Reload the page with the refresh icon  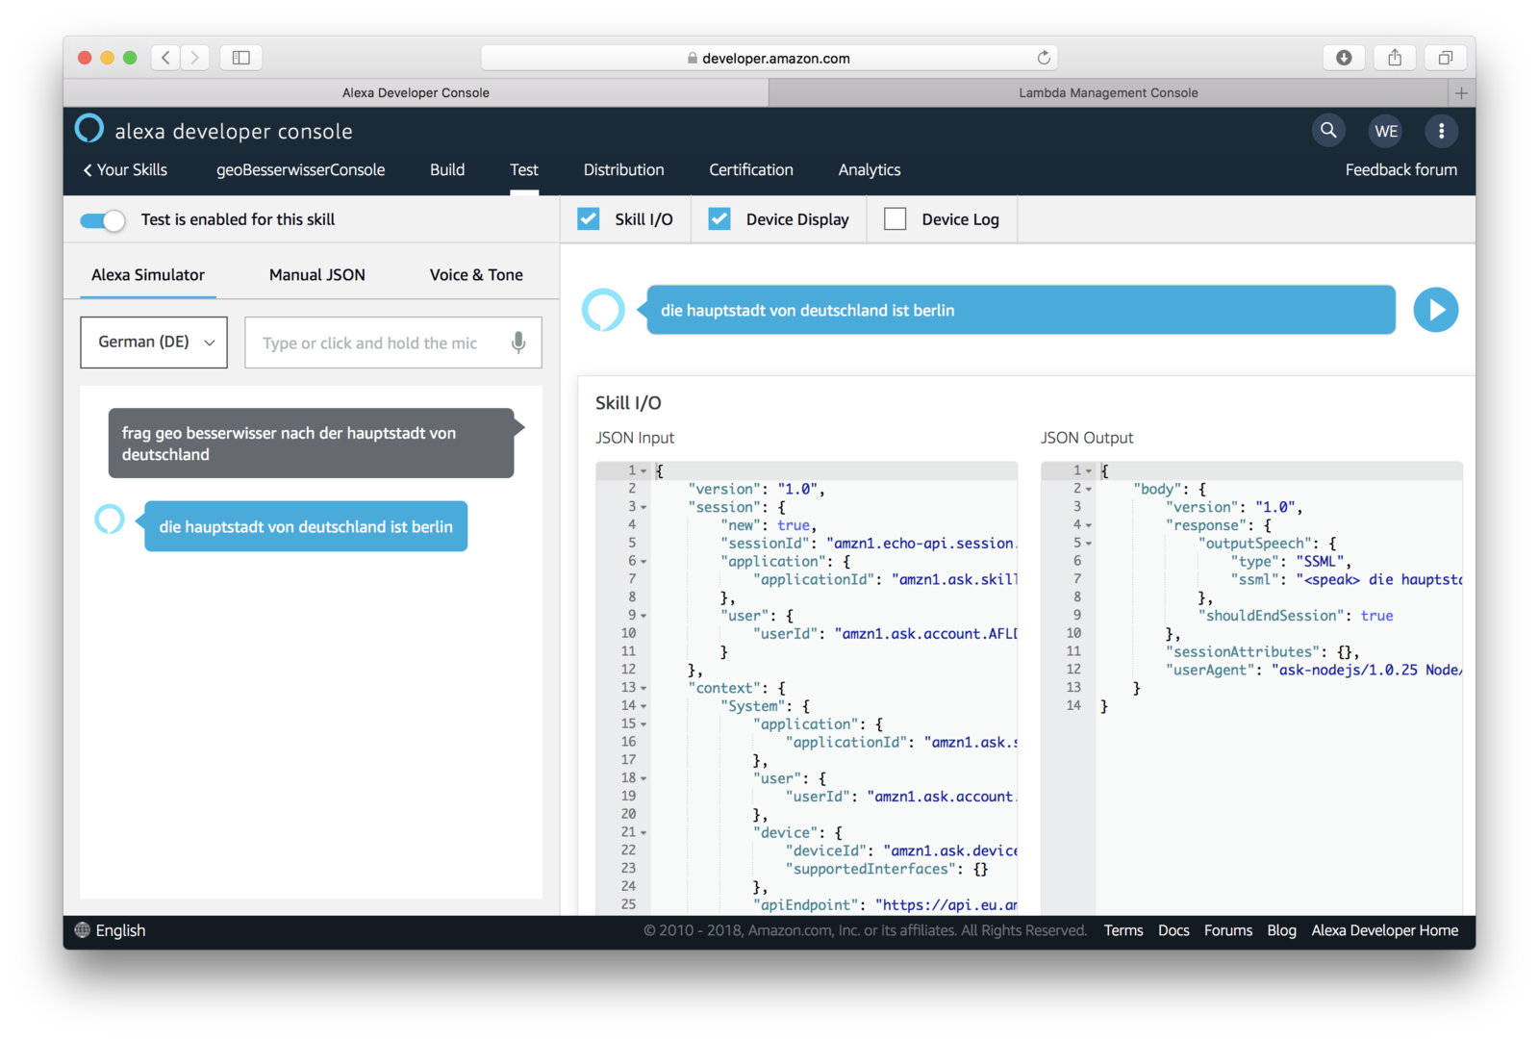pyautogui.click(x=1044, y=58)
